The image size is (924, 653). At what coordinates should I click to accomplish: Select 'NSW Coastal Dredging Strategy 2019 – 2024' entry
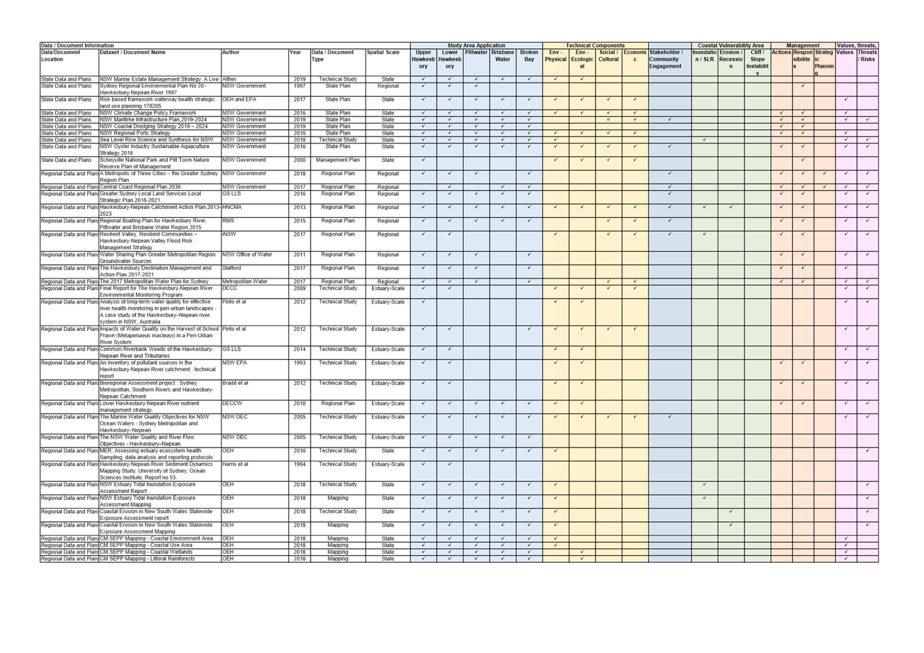(159, 126)
